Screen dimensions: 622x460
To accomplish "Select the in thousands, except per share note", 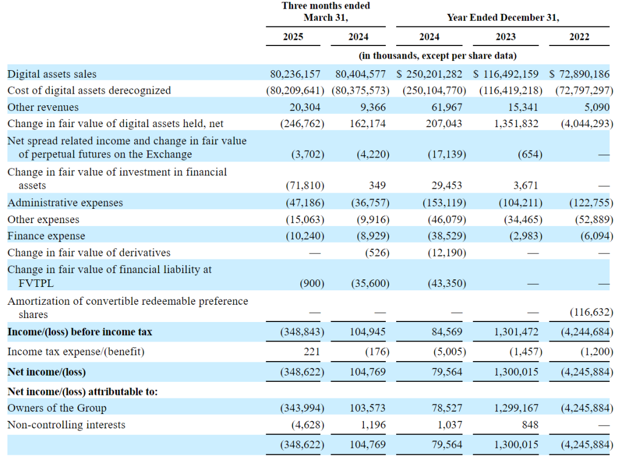I will coord(438,56).
